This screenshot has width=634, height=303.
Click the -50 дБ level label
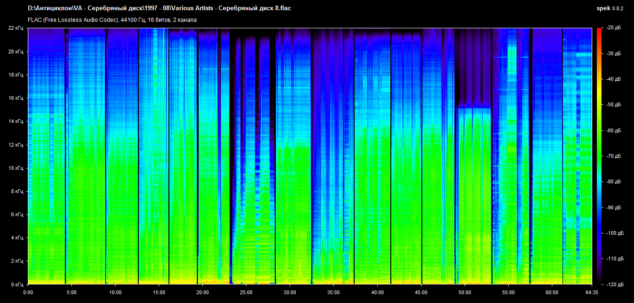[613, 105]
